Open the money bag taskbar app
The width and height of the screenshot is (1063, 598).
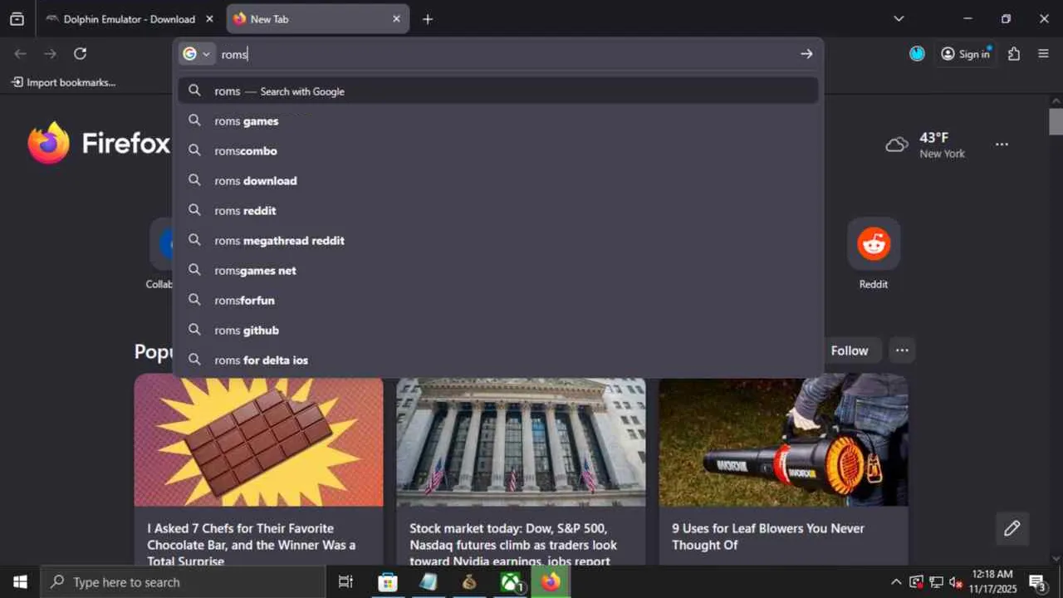(469, 582)
